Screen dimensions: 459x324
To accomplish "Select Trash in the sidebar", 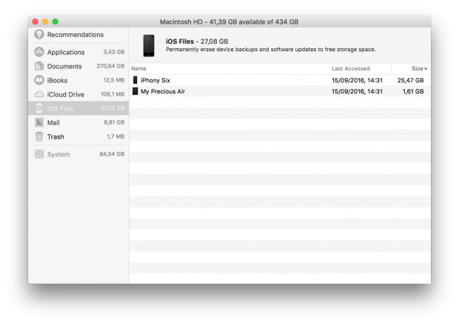I will (x=78, y=136).
